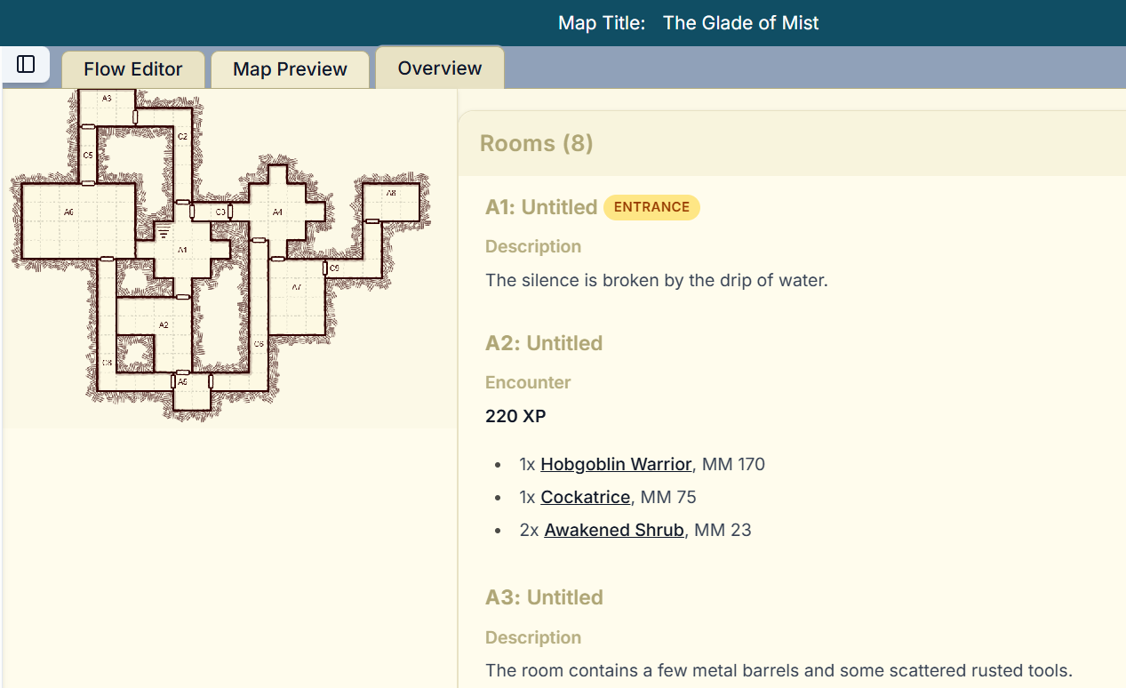1126x688 pixels.
Task: Open the Hobgoblin Warrior link
Action: pyautogui.click(x=615, y=464)
